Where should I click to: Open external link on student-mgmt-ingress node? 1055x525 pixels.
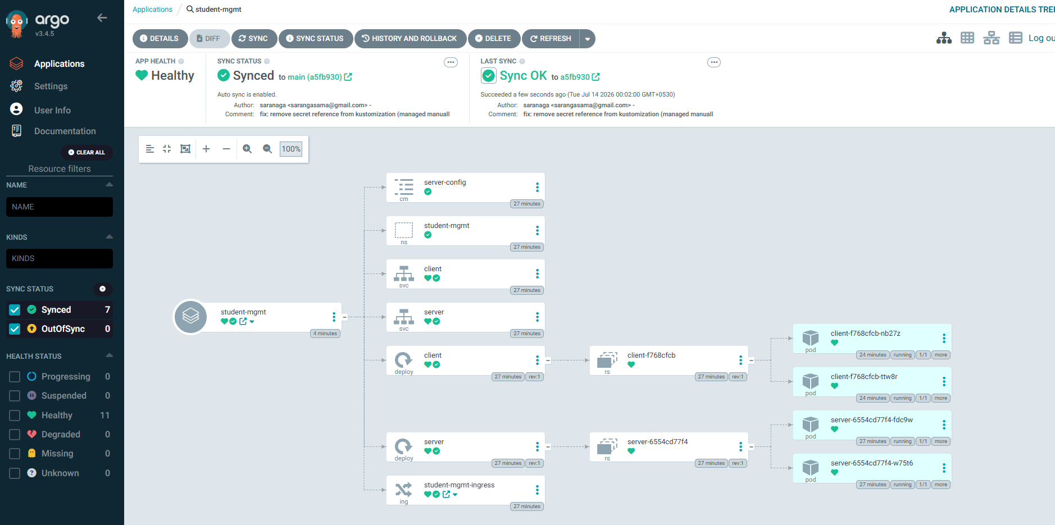(447, 494)
